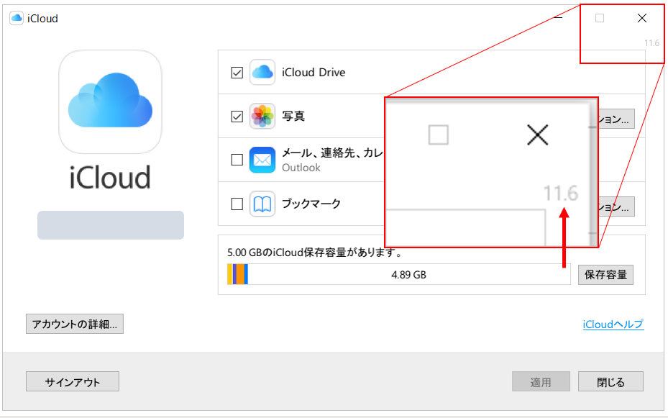Uncheck the iCloud Drive checkbox
This screenshot has width=668, height=418.
click(x=237, y=73)
